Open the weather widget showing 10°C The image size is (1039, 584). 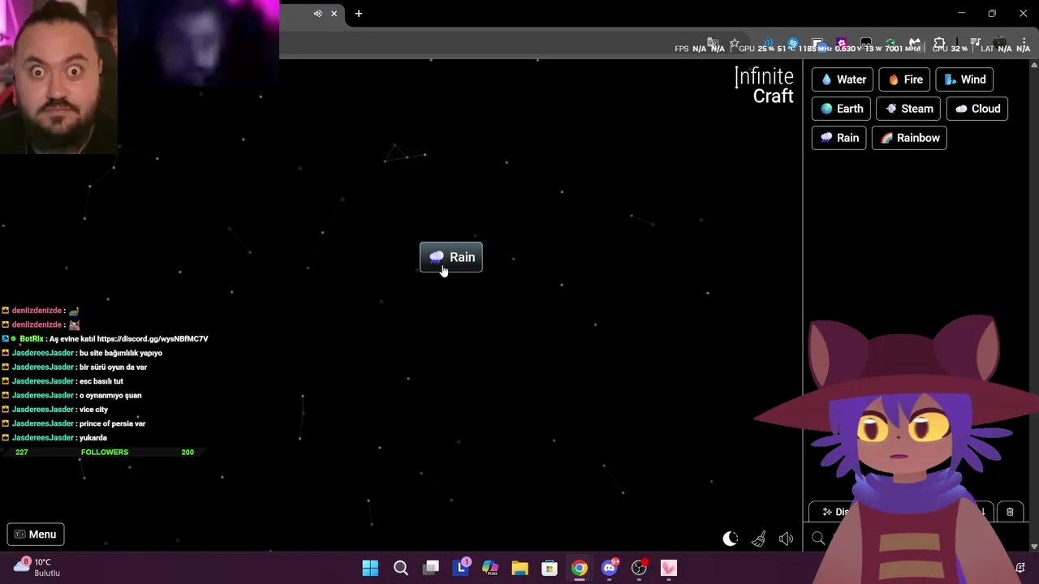pyautogui.click(x=37, y=567)
